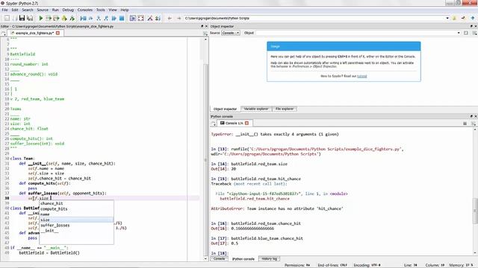Step to next debug line

pos(91,18)
